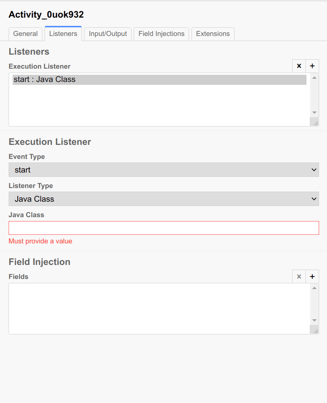
Task: Click Execution Listener list scroll up arrow
Action: coord(314,78)
